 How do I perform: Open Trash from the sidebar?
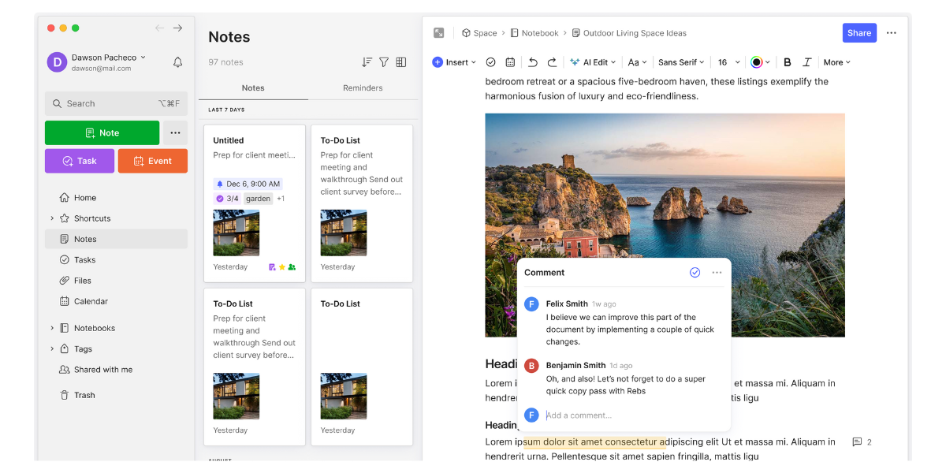82,395
